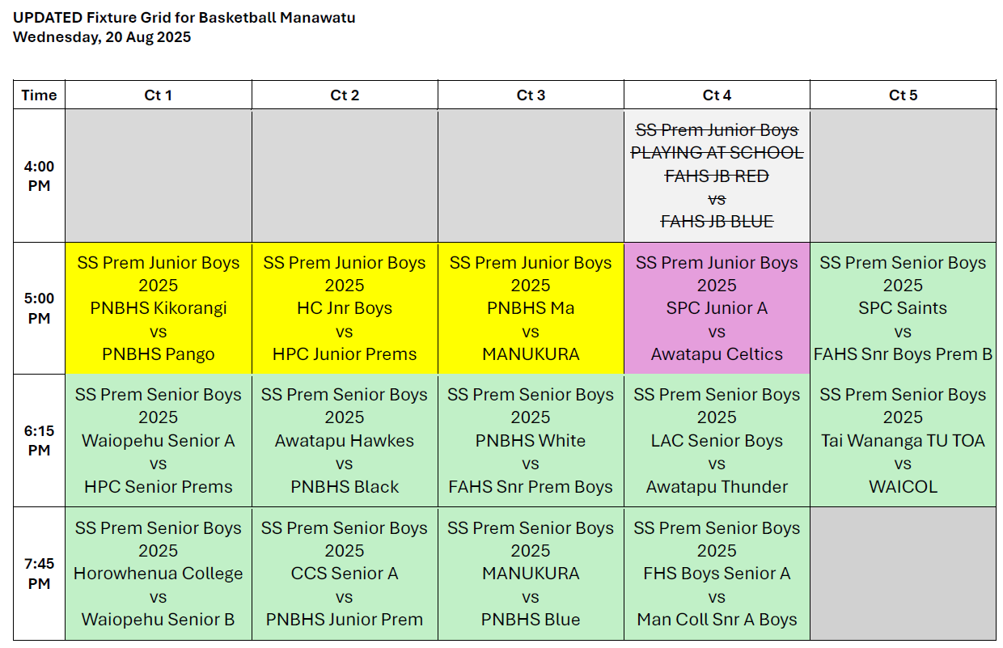Viewport: 1003px width, 648px height.
Task: Select the 7:45 PM time row label
Action: pos(39,574)
